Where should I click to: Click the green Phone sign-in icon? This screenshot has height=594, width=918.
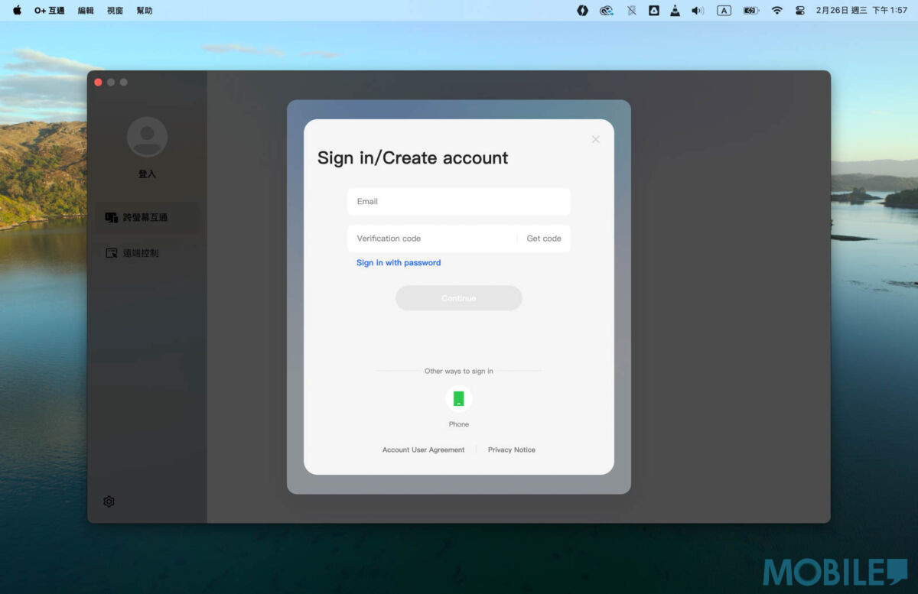pos(458,398)
